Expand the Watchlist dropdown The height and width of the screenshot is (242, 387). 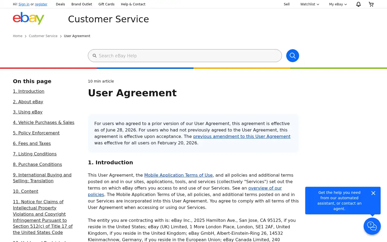(x=310, y=4)
